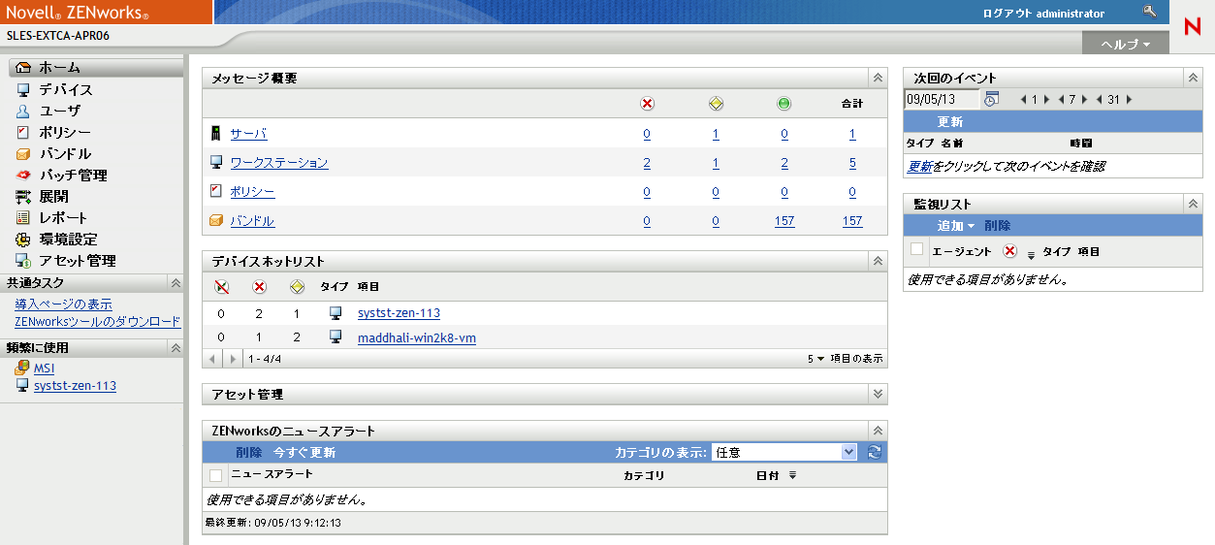The image size is (1215, 545).
Task: Open the ヘルプ dropdown menu
Action: [1125, 44]
